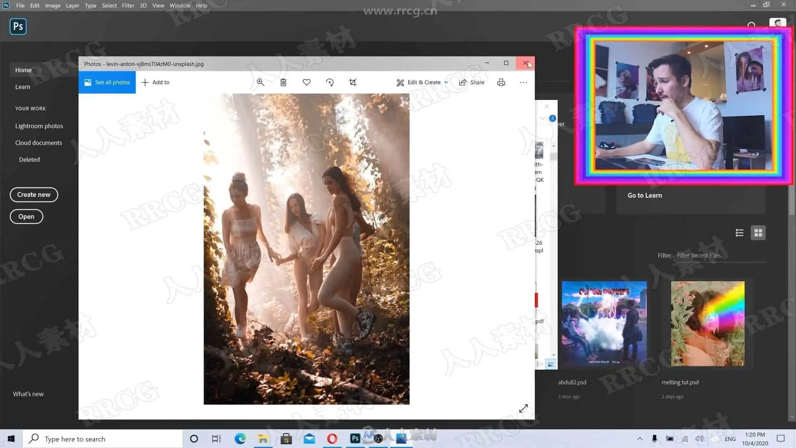Open Deleted files section

[29, 159]
